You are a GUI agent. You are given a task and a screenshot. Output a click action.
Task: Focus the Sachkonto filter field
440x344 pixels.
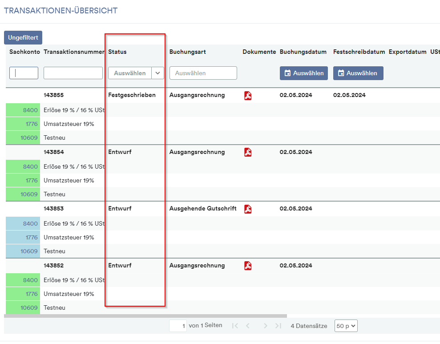(x=24, y=73)
